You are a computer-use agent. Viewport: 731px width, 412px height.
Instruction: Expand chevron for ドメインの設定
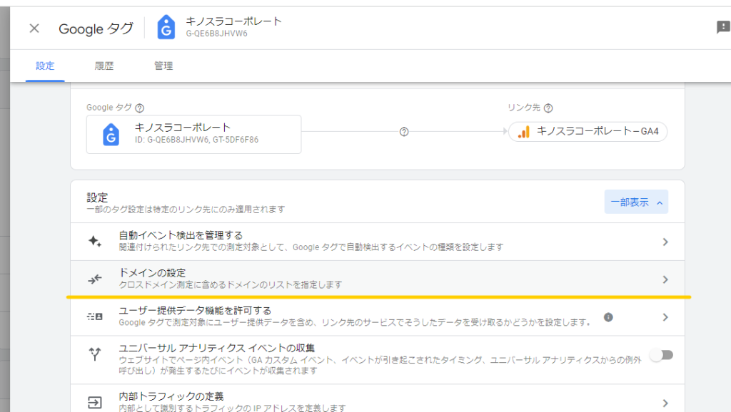point(665,279)
